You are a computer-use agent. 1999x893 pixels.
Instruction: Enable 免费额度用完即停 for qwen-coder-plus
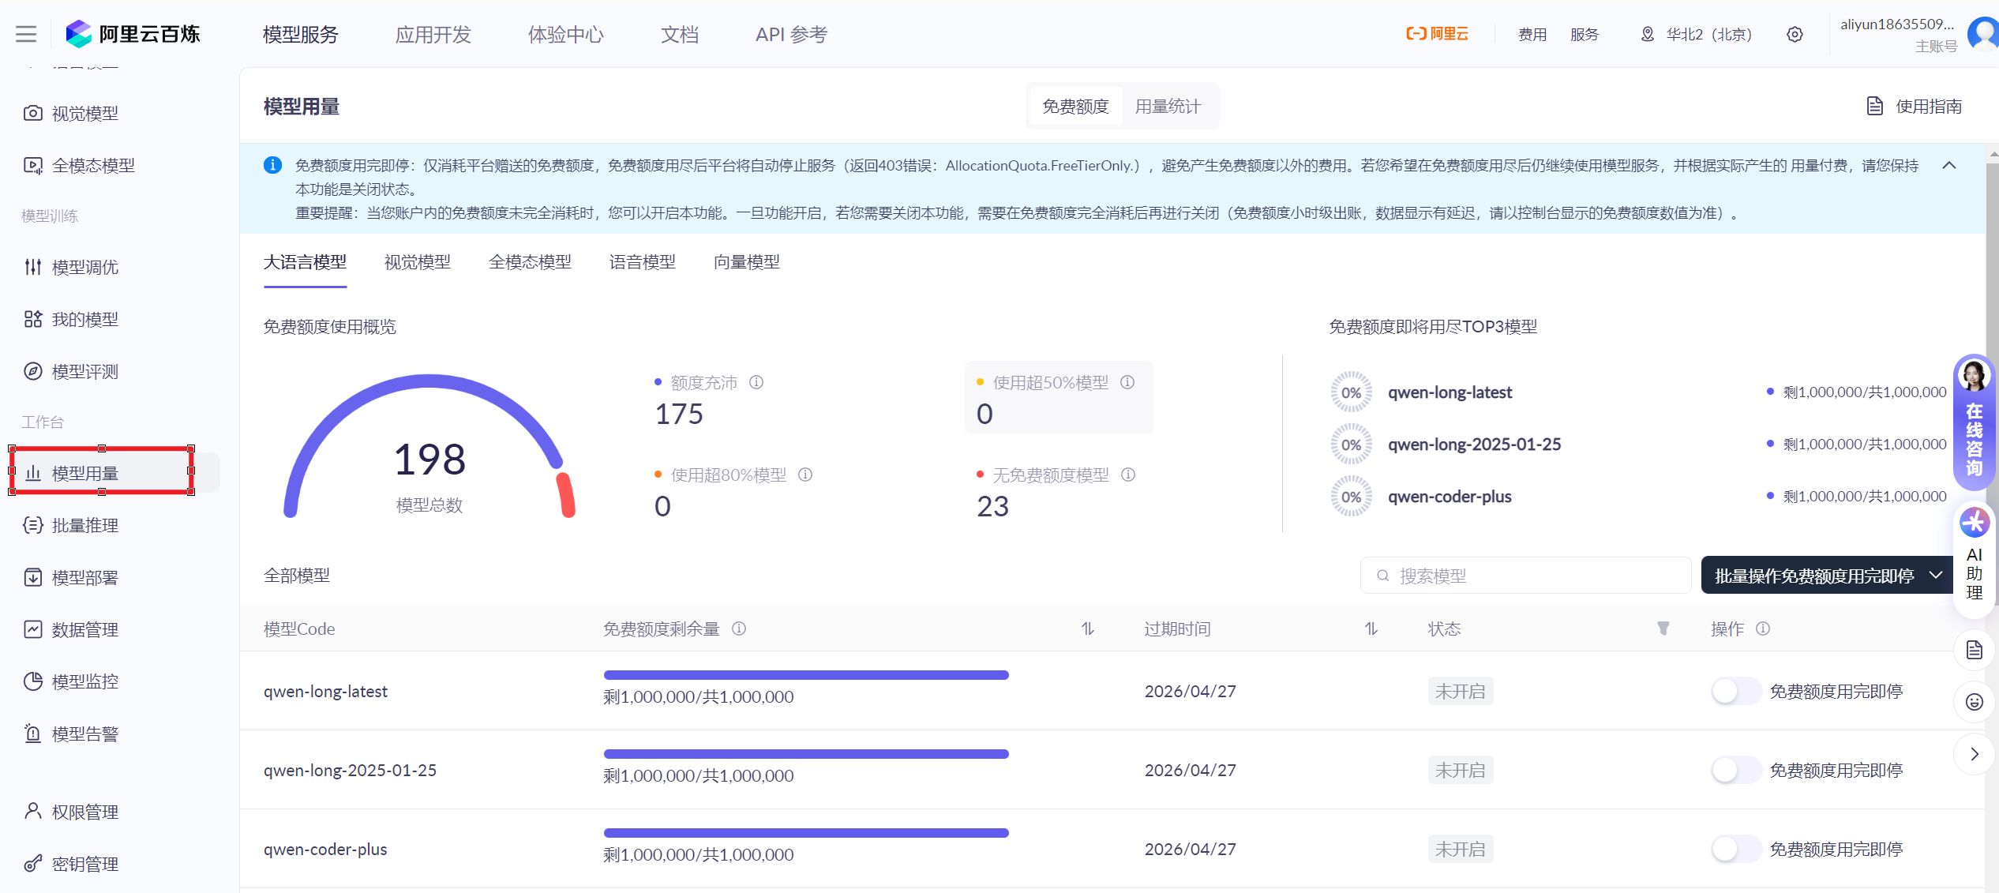(x=1735, y=850)
